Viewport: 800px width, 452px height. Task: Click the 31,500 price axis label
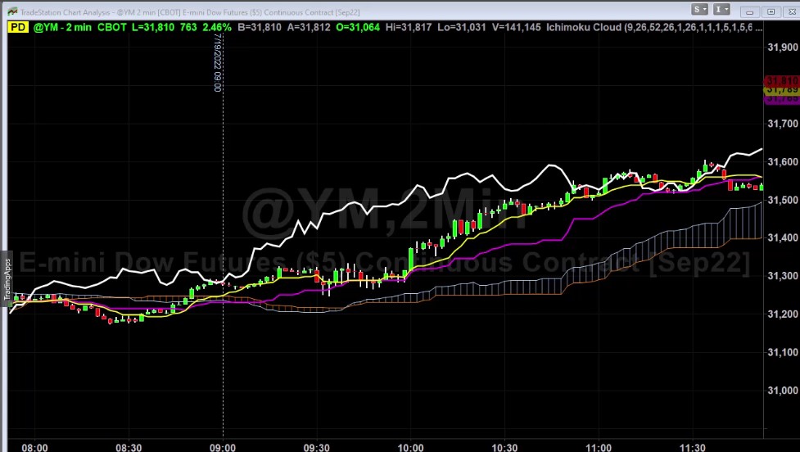tap(783, 200)
